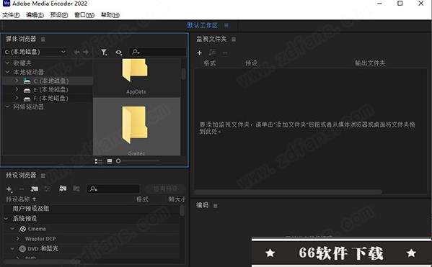Click the DVD 和蓝光 disc icon
432x267 pixels.
[22, 249]
